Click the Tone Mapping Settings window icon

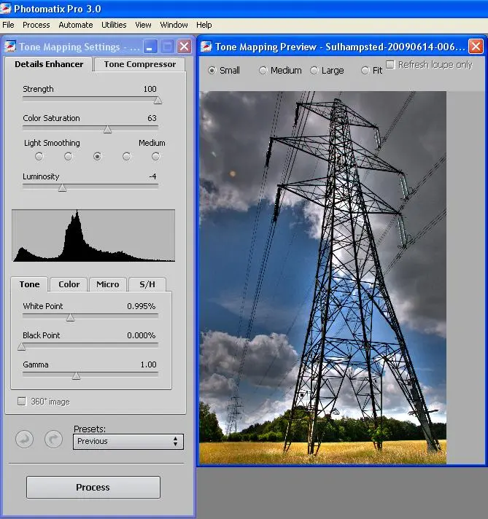(x=10, y=47)
